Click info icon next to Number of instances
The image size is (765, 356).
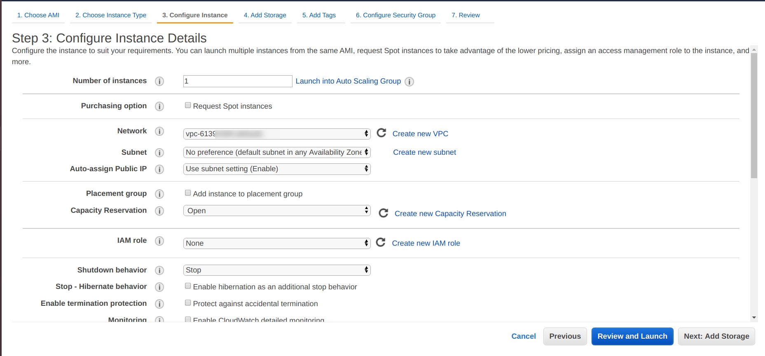pyautogui.click(x=159, y=81)
